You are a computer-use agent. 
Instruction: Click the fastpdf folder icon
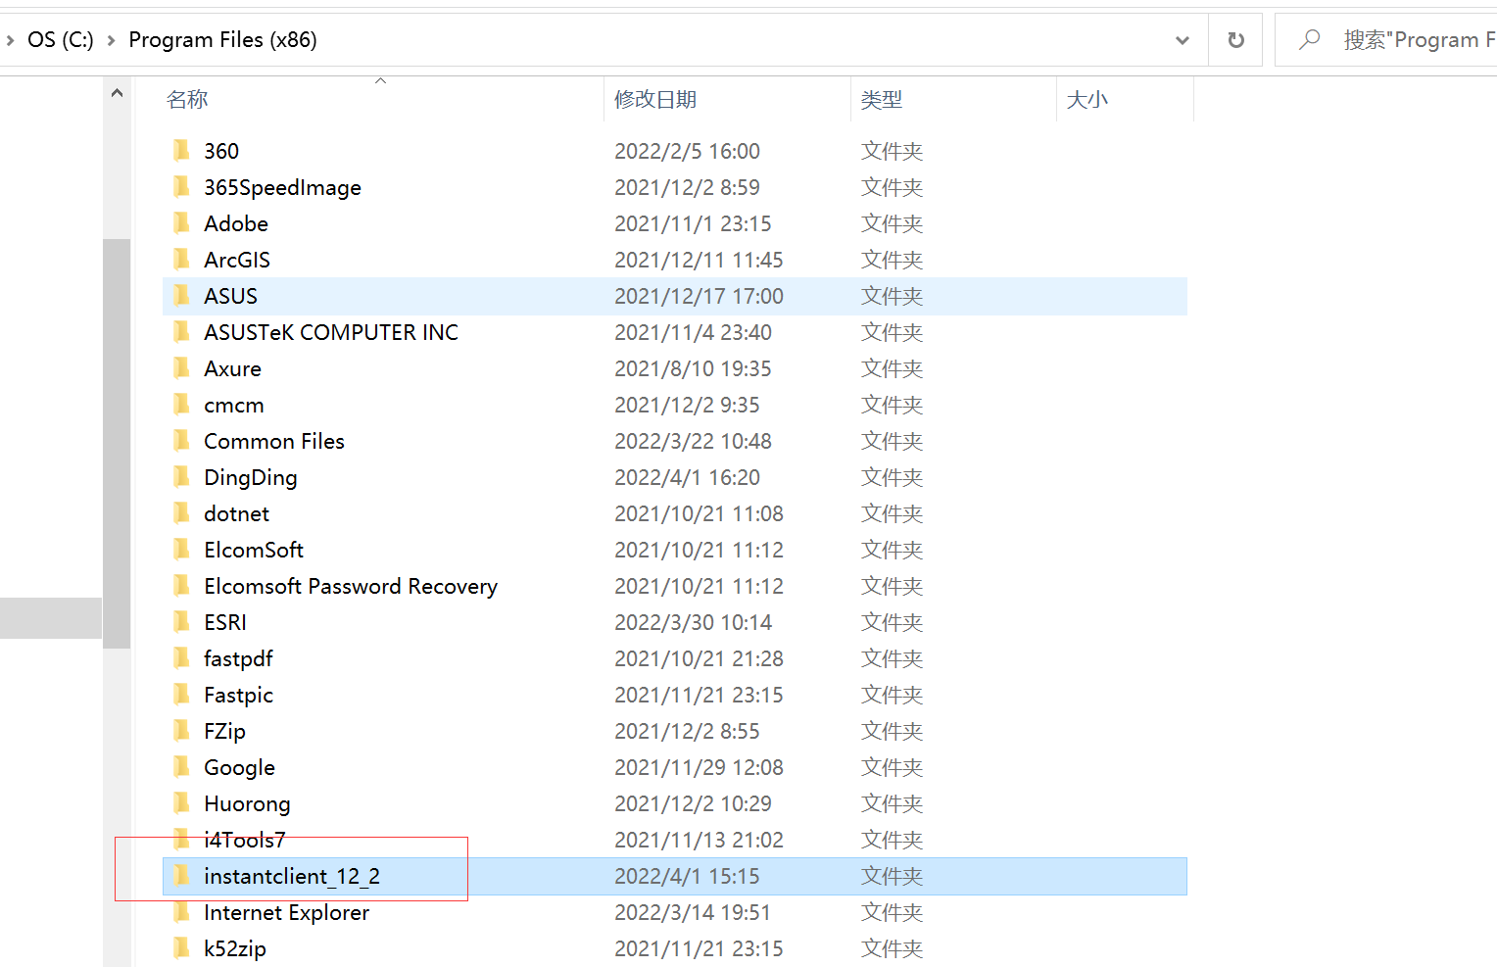click(x=182, y=657)
